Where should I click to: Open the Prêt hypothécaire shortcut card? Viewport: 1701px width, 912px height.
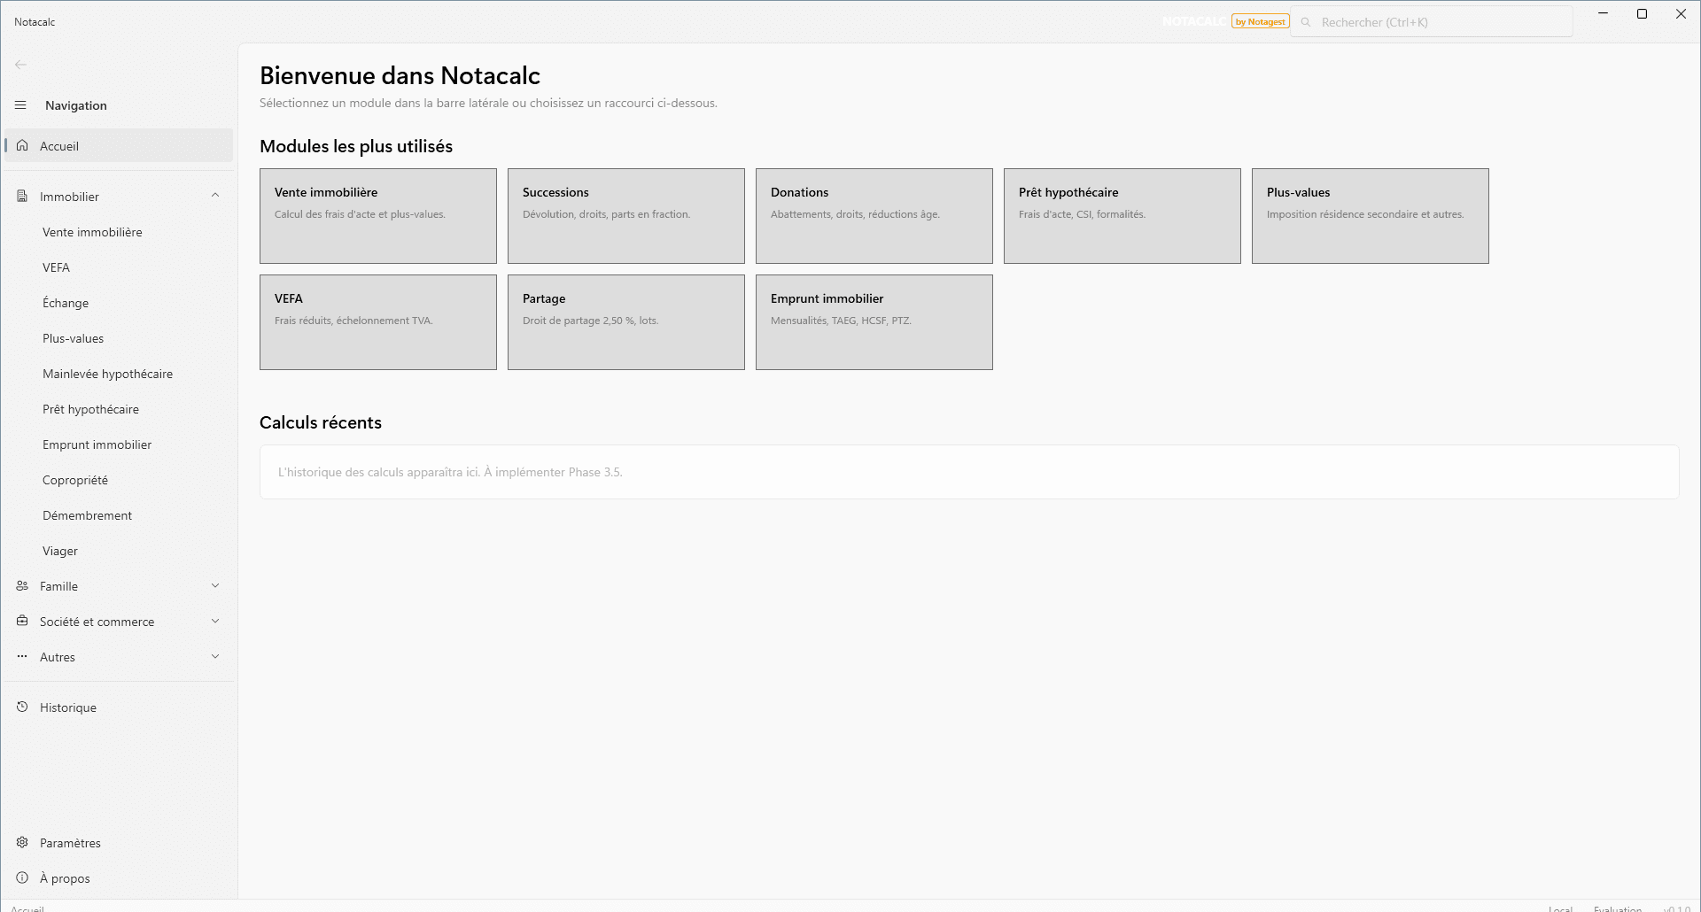(x=1122, y=216)
